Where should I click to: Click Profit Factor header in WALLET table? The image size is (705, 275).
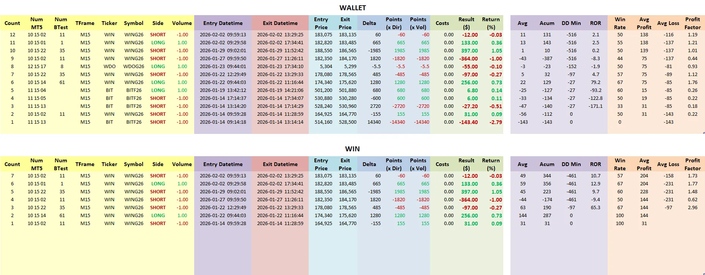click(692, 23)
